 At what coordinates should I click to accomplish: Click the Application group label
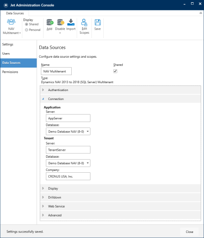point(52,107)
